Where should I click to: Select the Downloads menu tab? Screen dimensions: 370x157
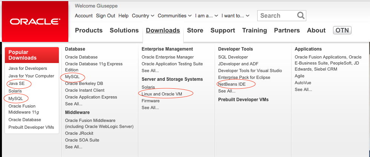(x=163, y=31)
